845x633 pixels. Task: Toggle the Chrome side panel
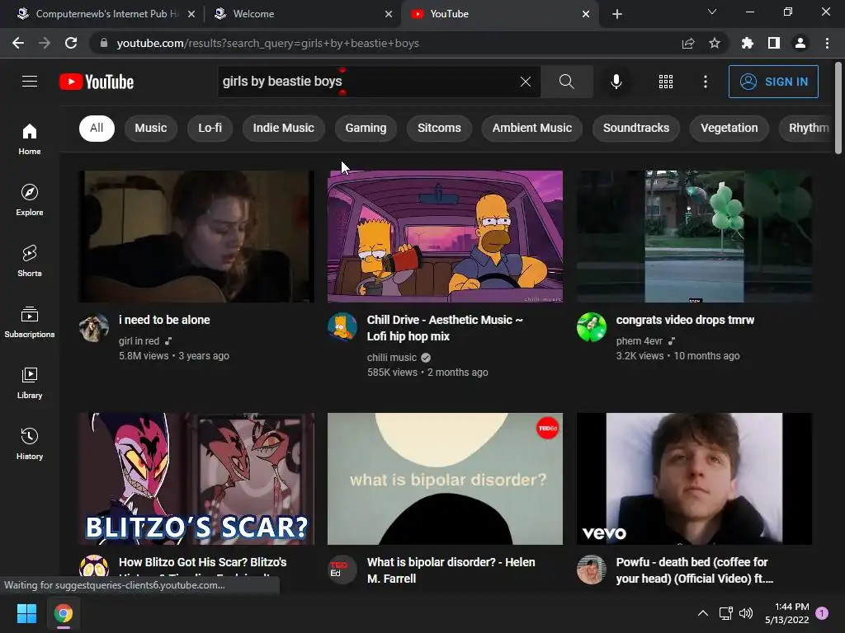click(774, 43)
